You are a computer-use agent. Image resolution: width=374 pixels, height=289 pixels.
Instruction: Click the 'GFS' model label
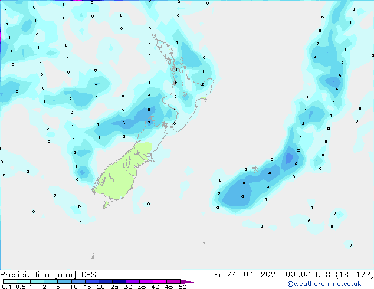(88, 275)
